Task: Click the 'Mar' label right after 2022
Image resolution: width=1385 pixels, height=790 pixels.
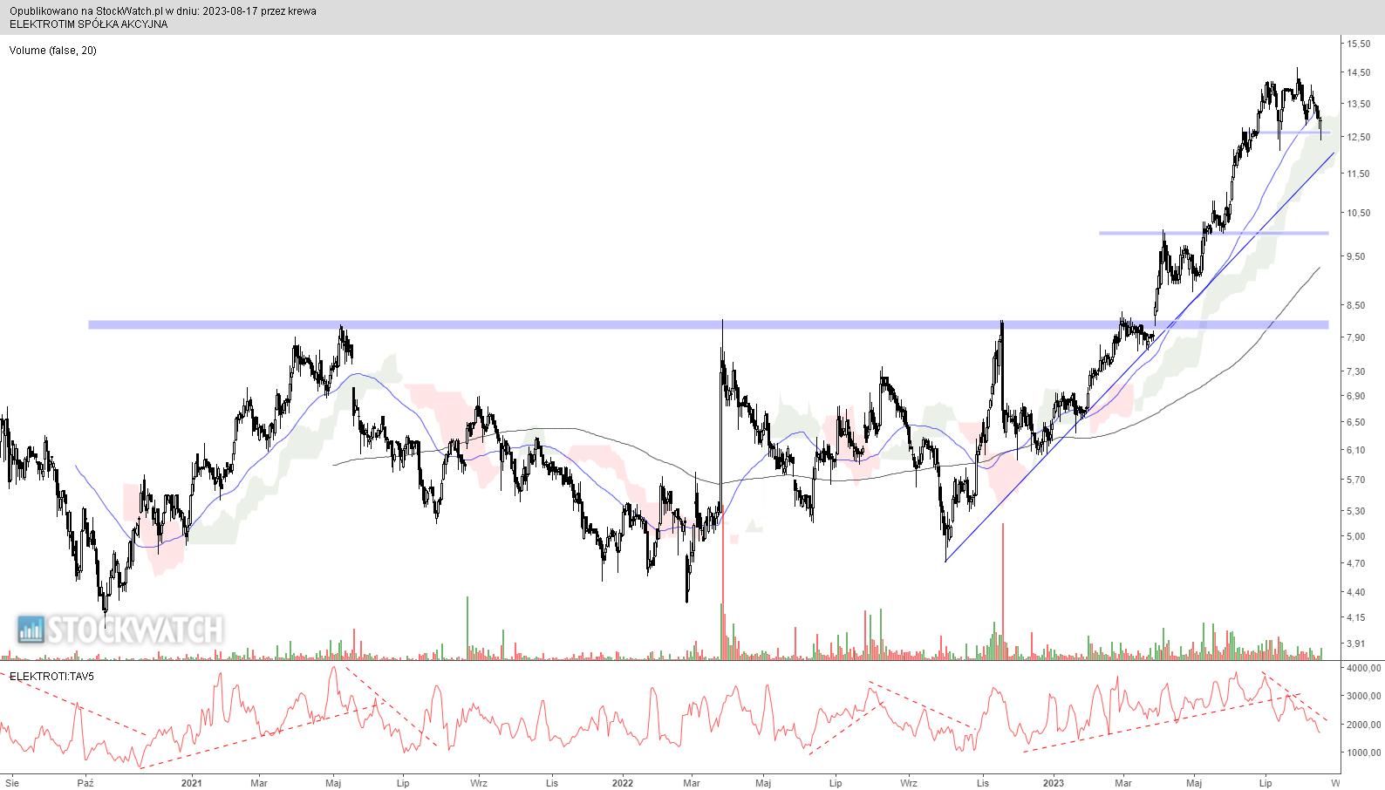Action: pos(691,782)
